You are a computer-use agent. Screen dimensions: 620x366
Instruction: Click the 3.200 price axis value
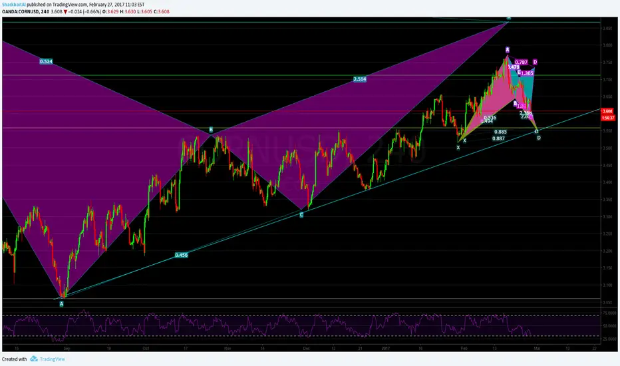(x=607, y=251)
